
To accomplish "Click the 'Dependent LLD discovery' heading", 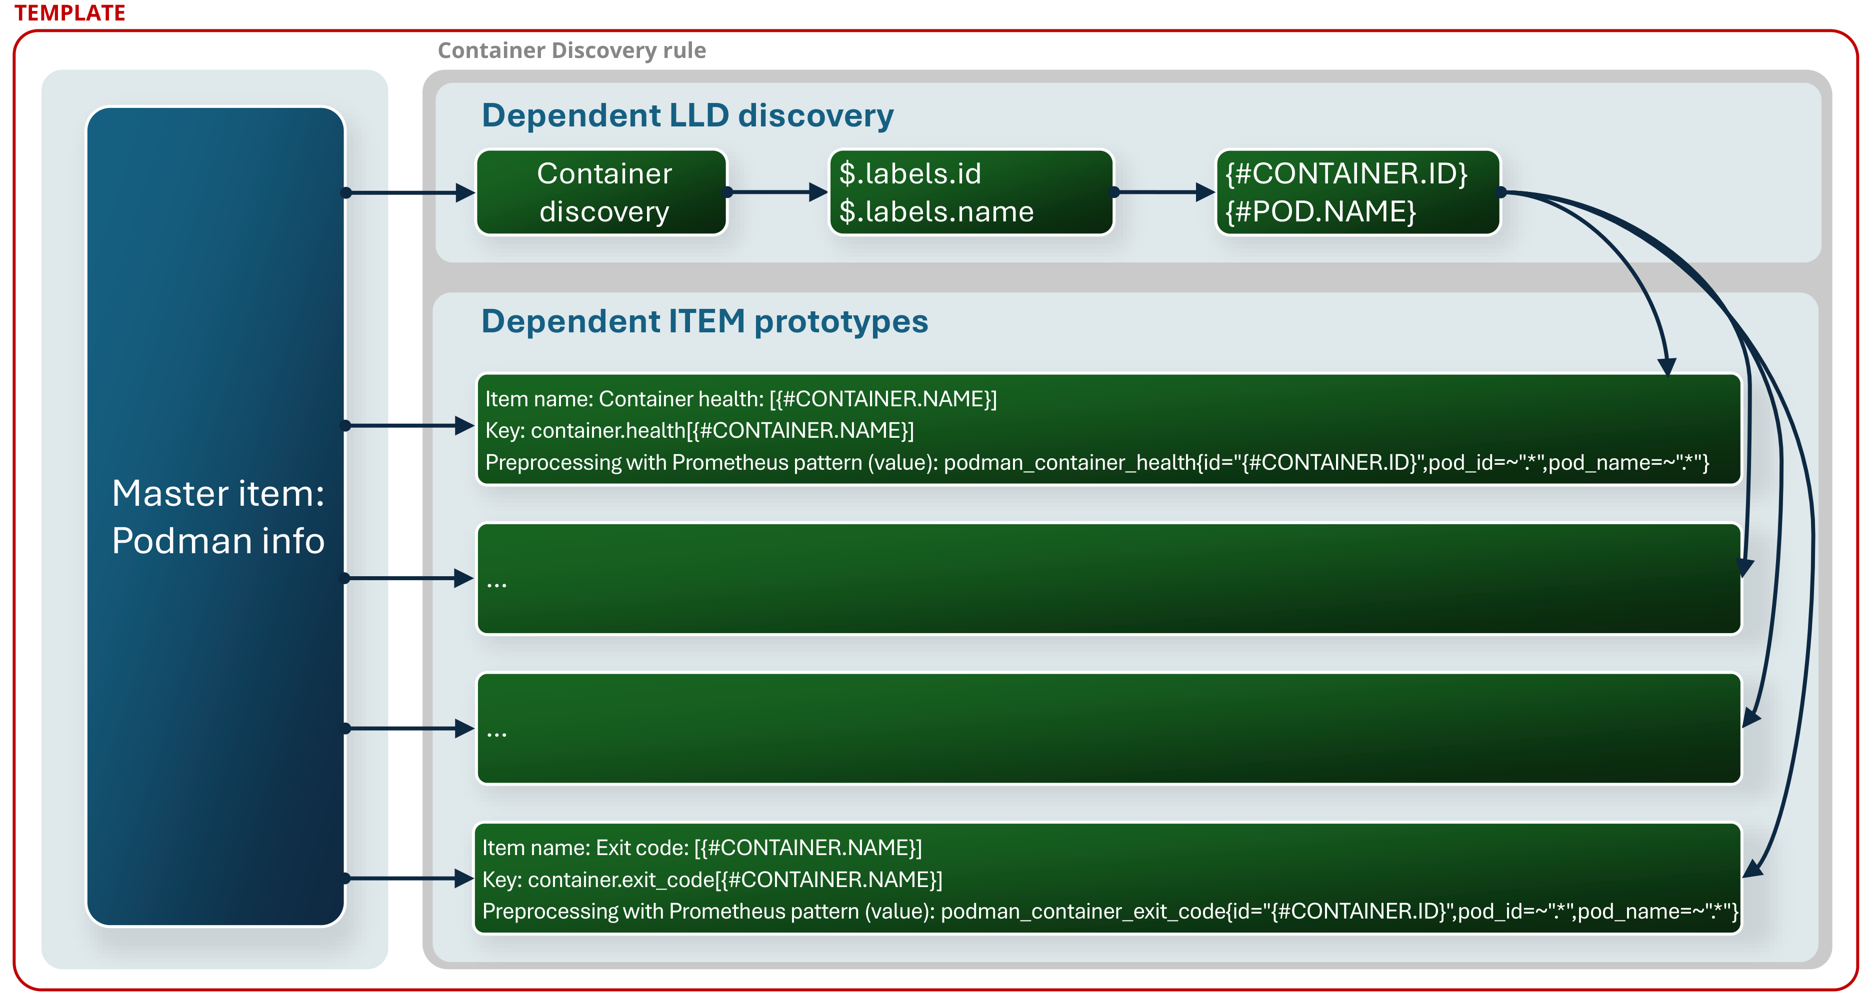I will (x=688, y=115).
